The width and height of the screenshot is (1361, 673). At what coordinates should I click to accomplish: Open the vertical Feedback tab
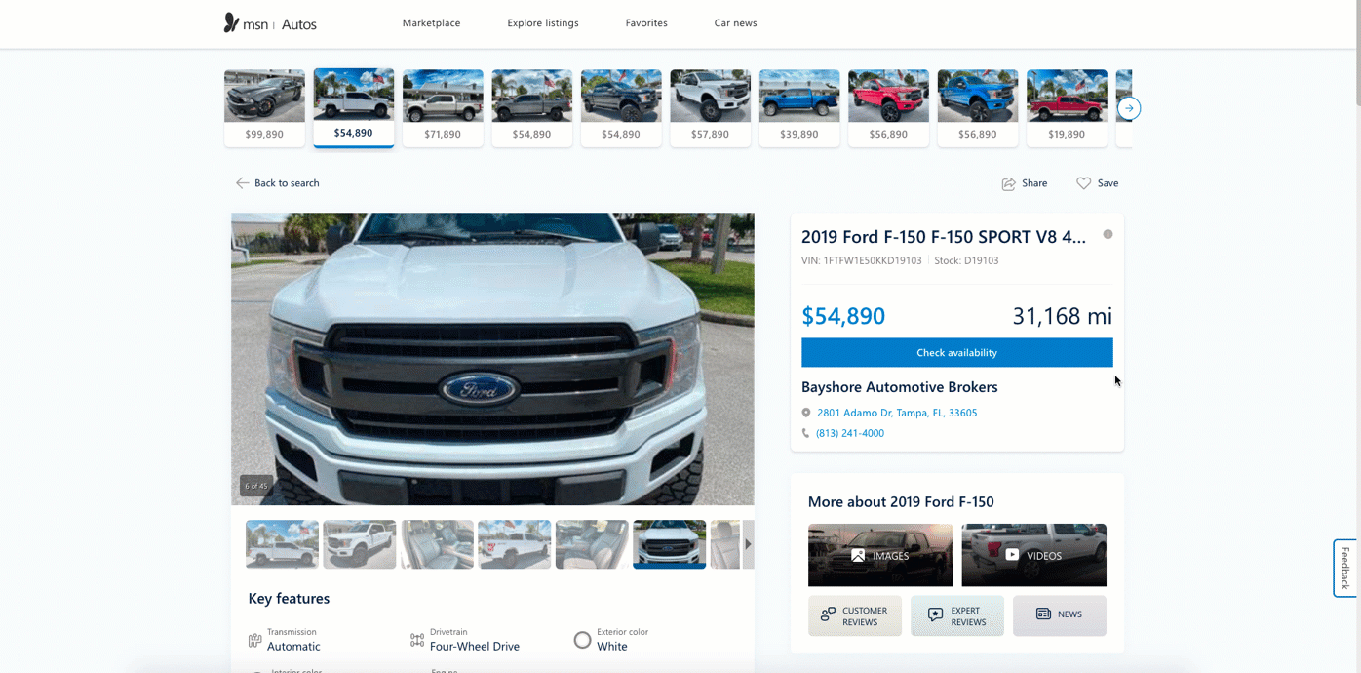[1345, 568]
